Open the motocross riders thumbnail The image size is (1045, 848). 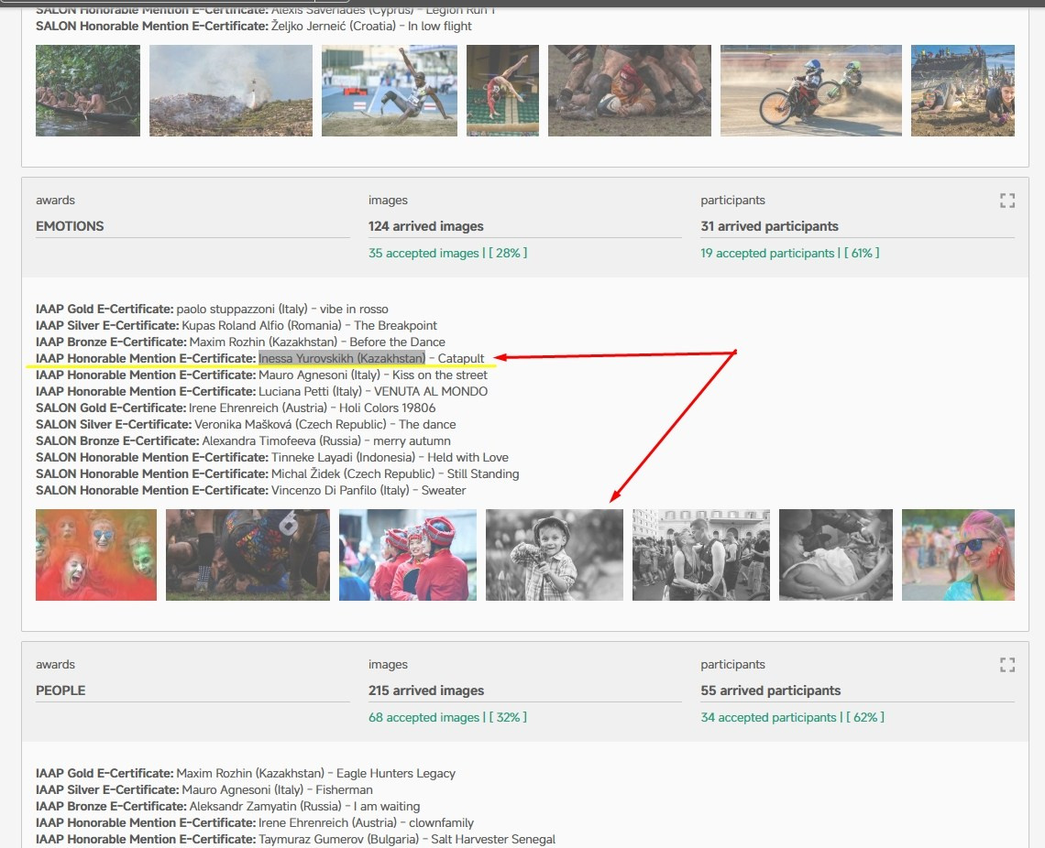(810, 91)
